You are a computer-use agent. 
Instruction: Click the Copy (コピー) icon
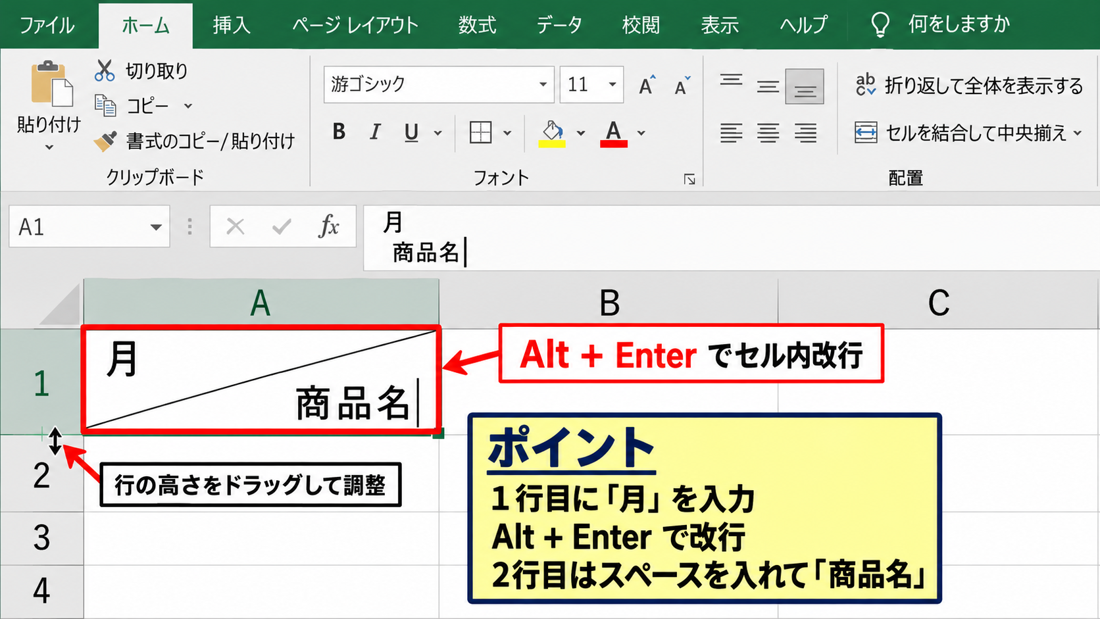point(105,105)
